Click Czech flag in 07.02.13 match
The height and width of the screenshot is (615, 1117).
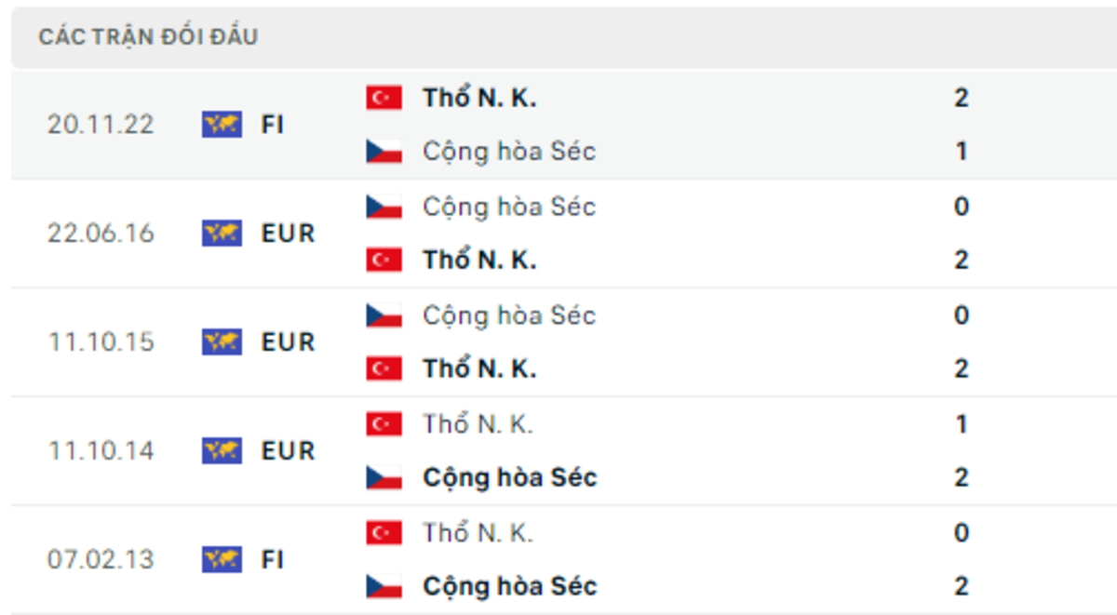384,587
